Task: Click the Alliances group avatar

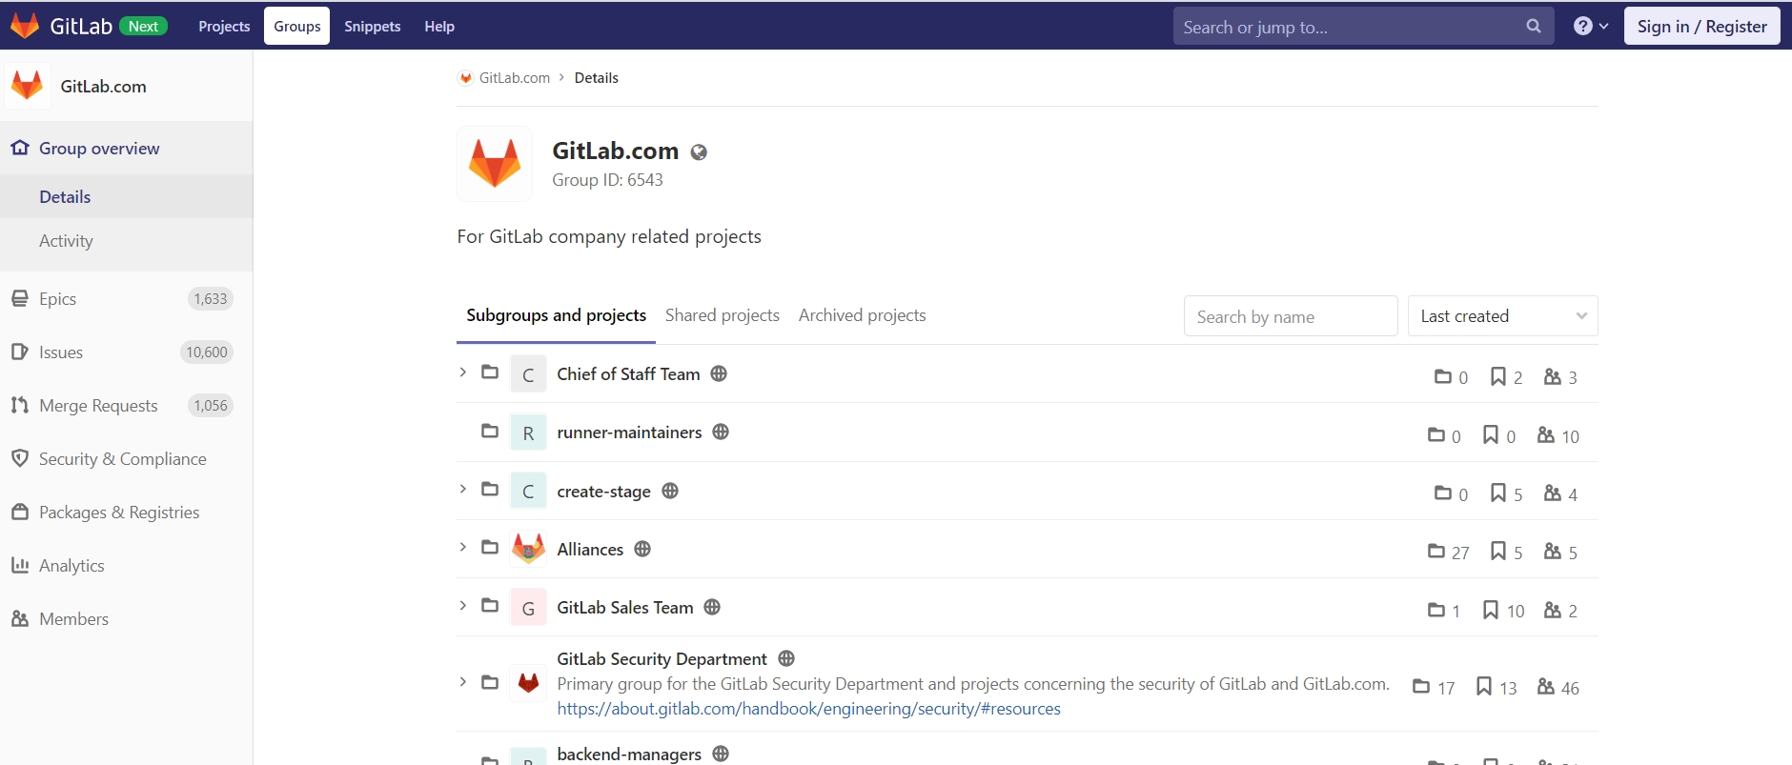Action: pos(528,550)
